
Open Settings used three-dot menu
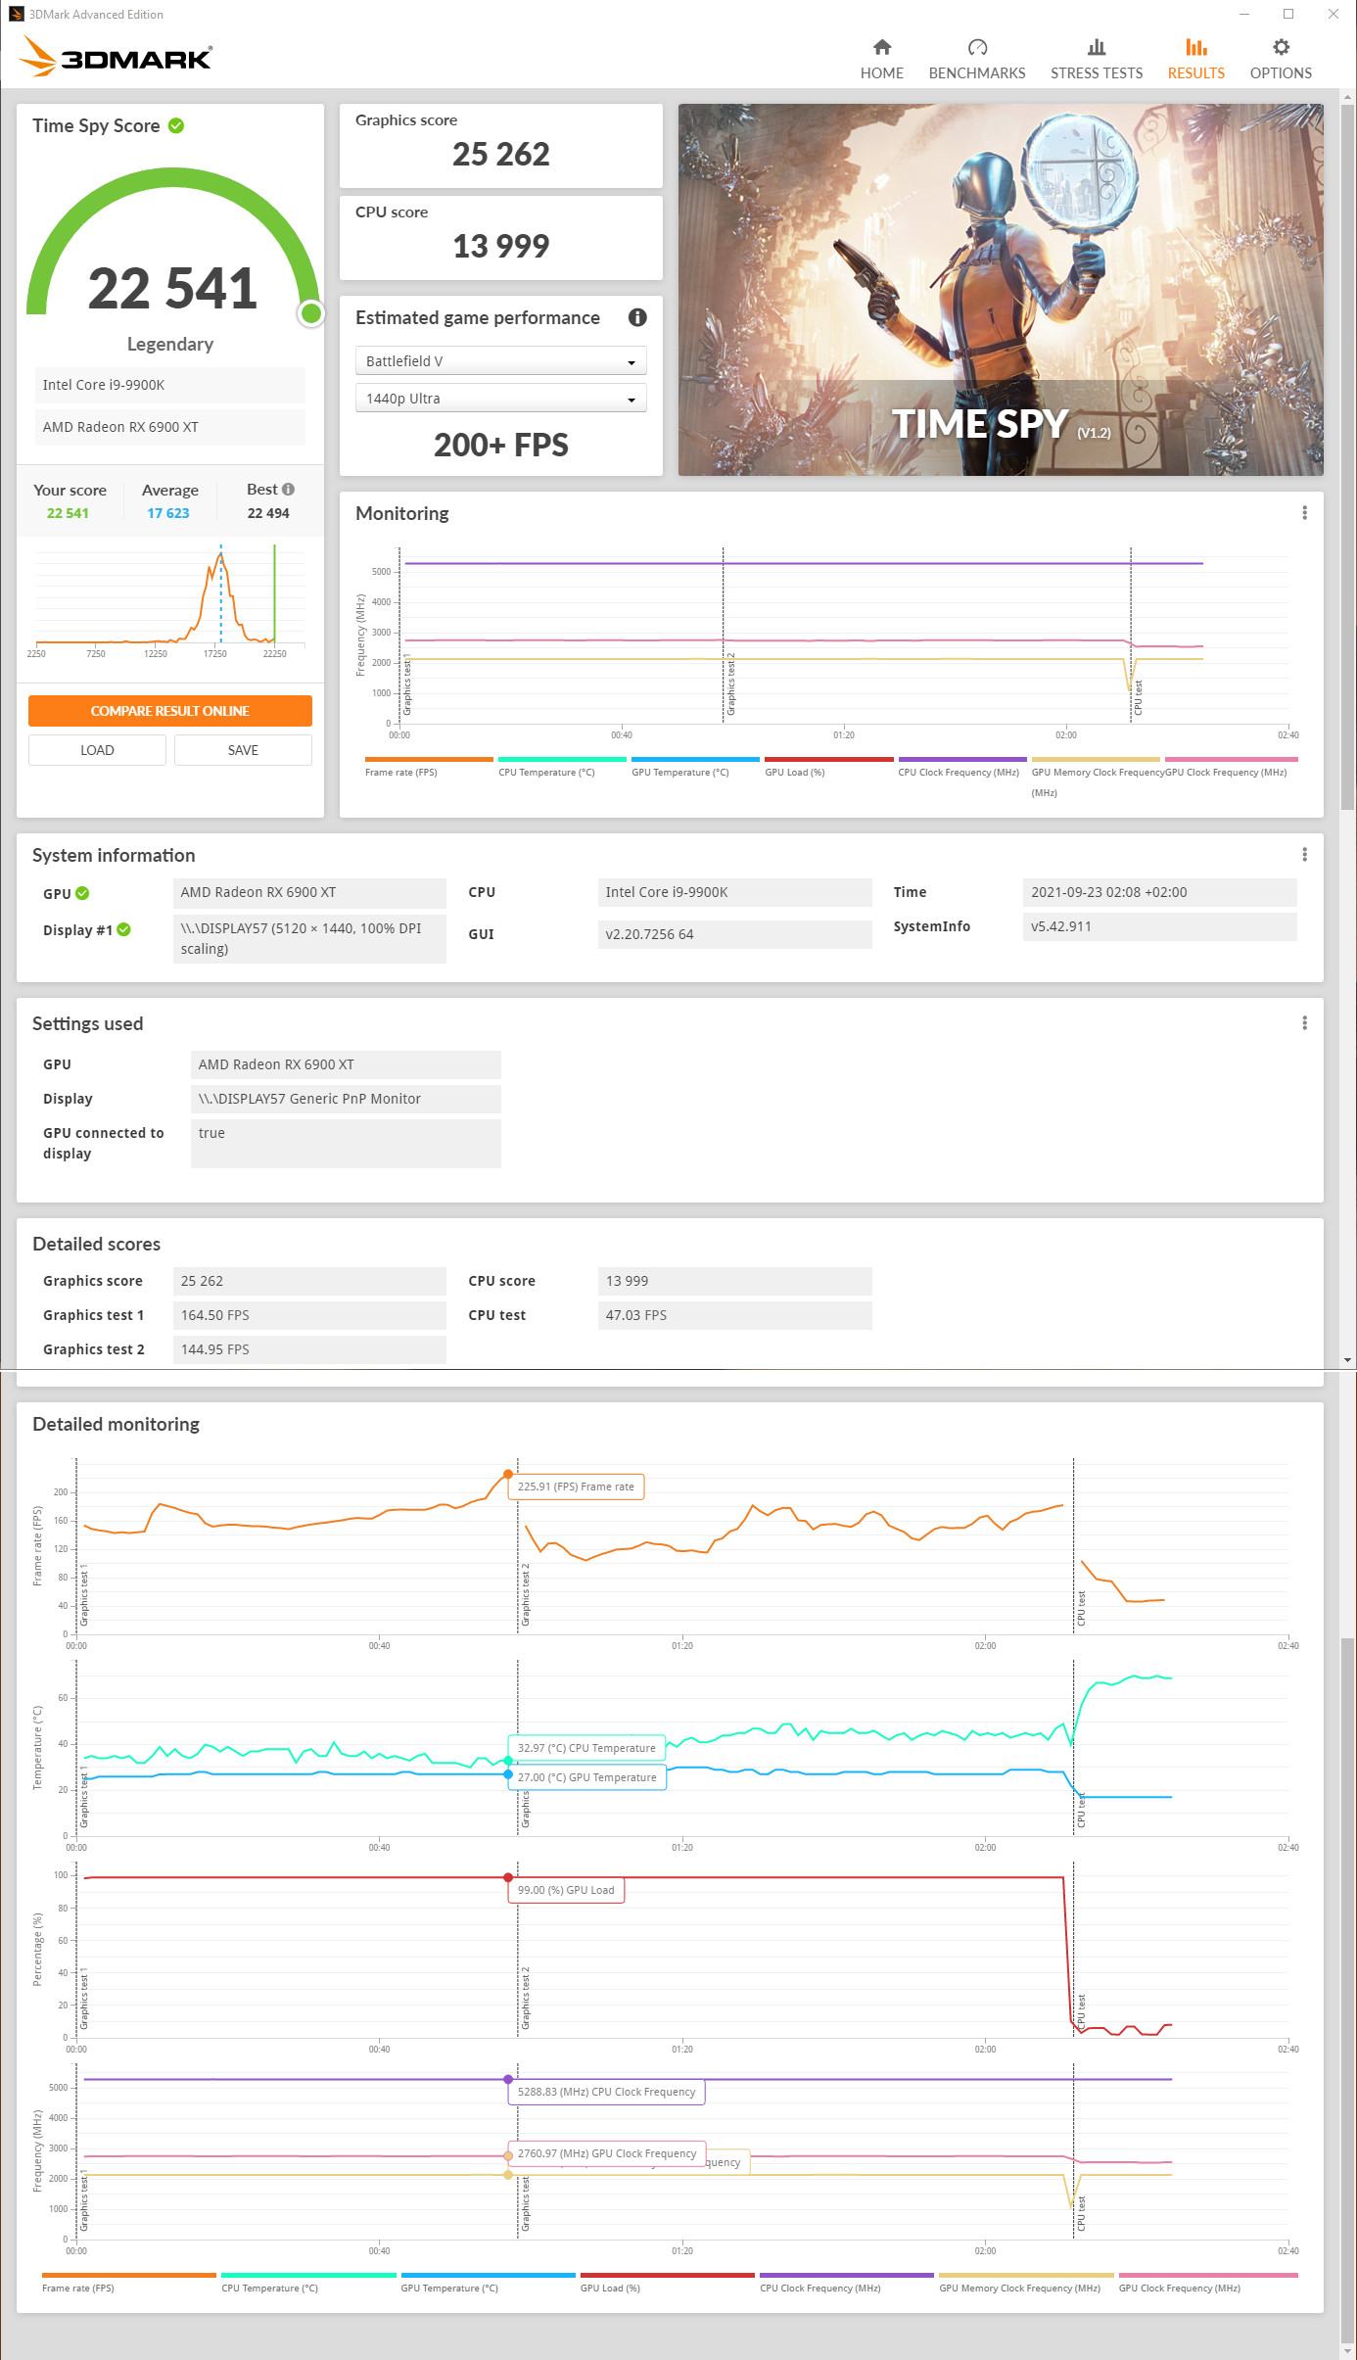1304,1023
